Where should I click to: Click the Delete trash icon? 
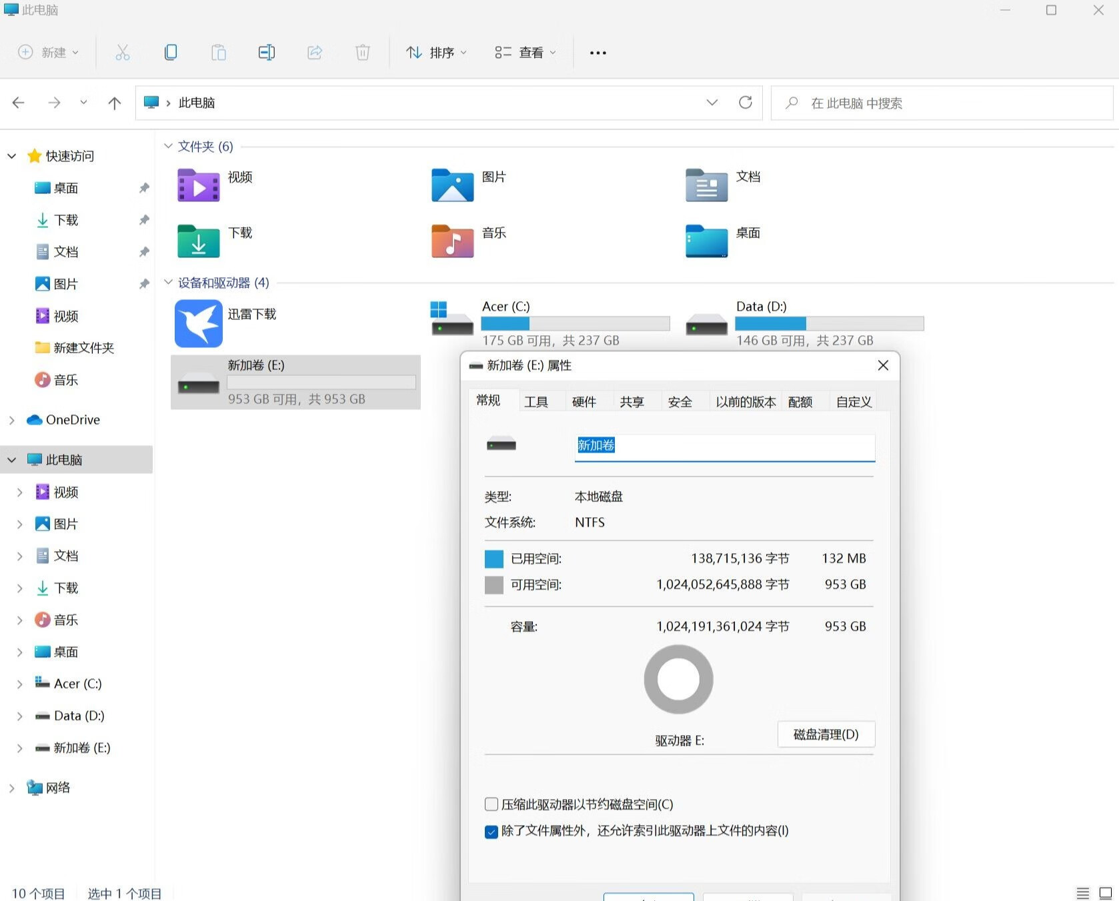click(363, 52)
